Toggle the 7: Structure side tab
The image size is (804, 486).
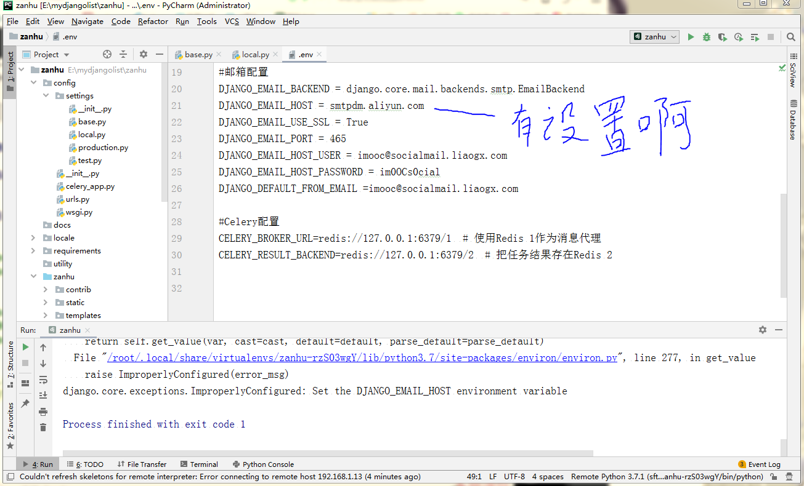(x=10, y=365)
